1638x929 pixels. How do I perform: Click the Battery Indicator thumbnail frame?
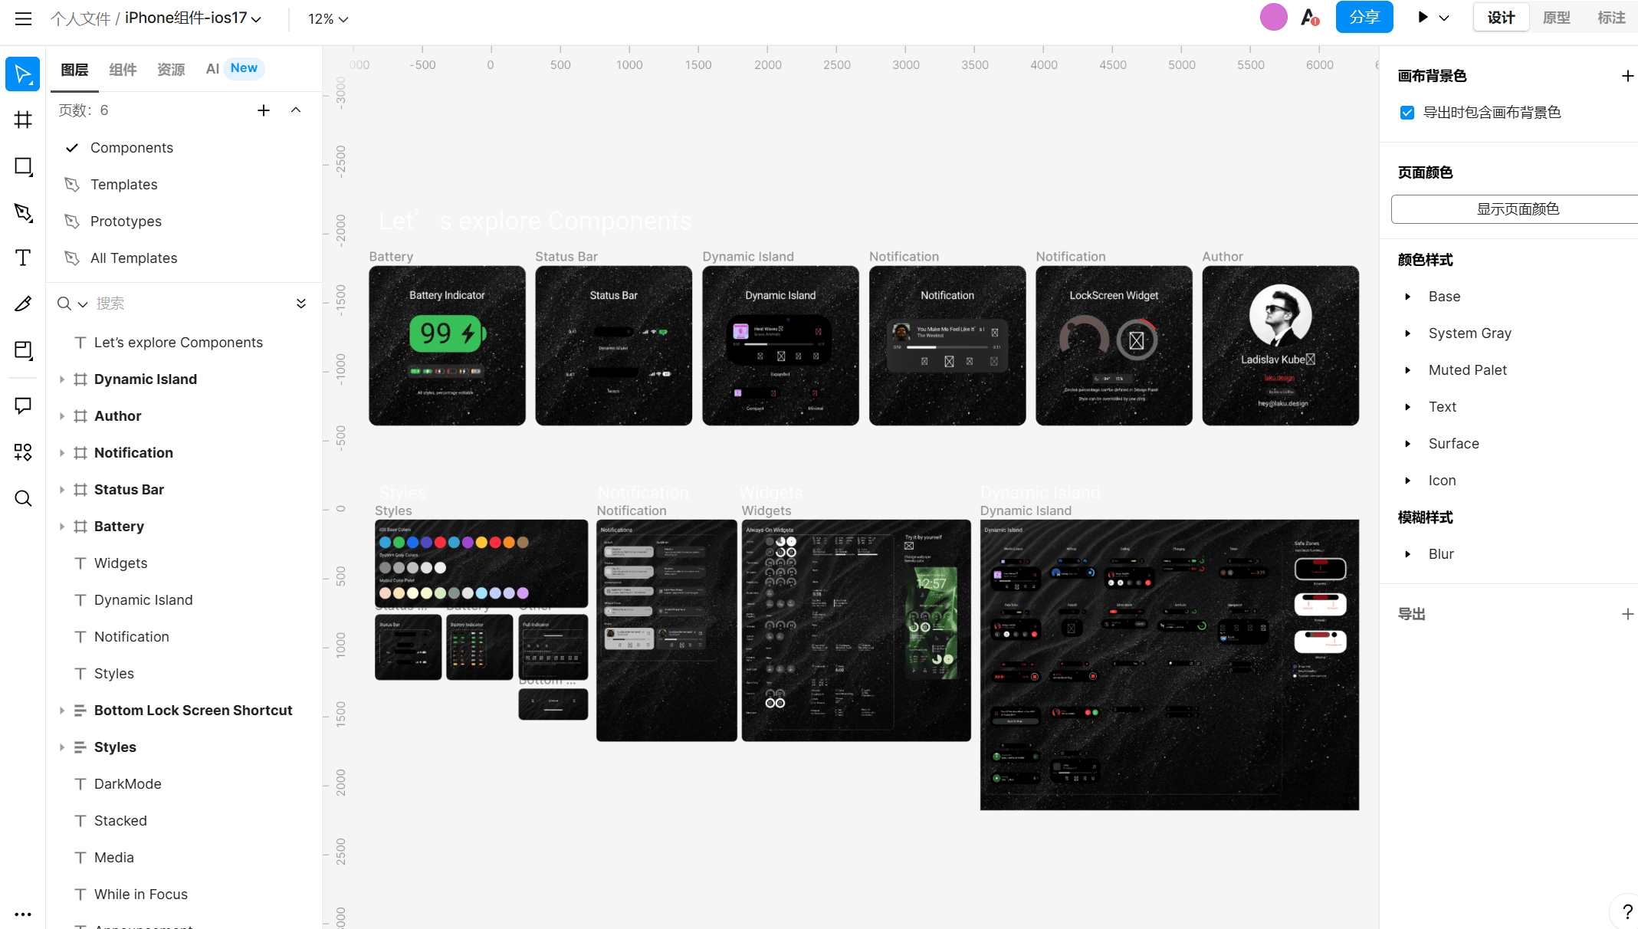(x=447, y=346)
